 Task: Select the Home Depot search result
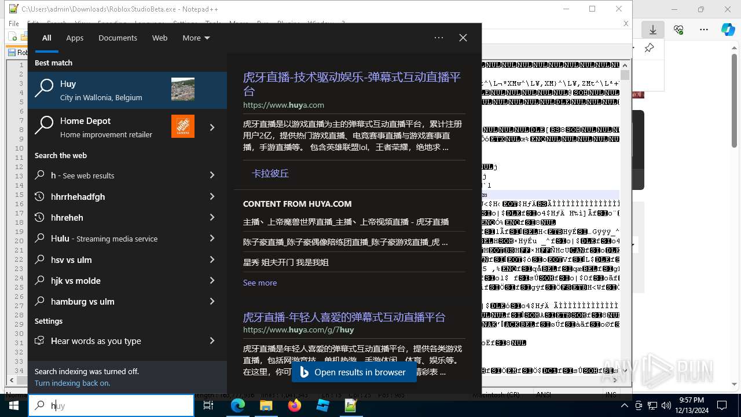point(112,127)
